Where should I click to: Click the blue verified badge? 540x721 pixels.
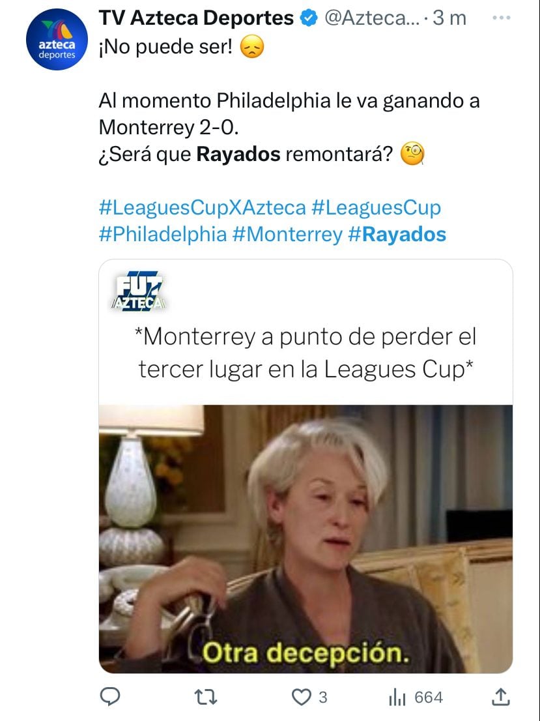(308, 18)
